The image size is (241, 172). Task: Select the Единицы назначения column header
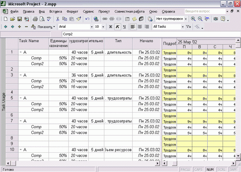59,44
